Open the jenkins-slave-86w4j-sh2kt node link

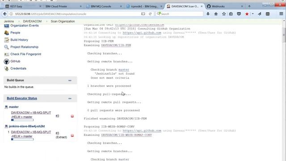point(27,126)
